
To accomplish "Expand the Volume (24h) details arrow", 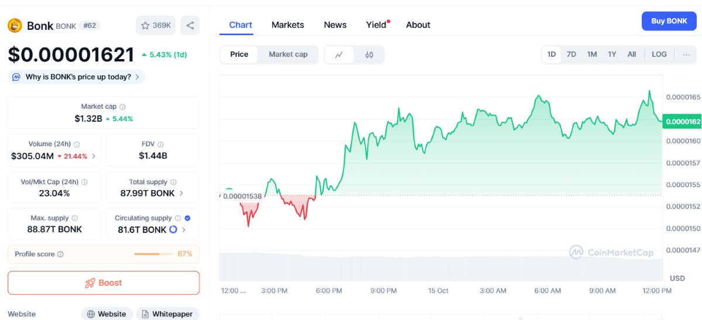I will coord(94,156).
